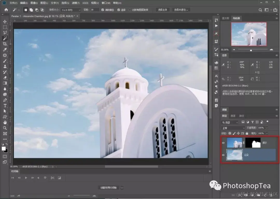Select the Rectangular Marquee tool
280x199 pixels.
5,27
